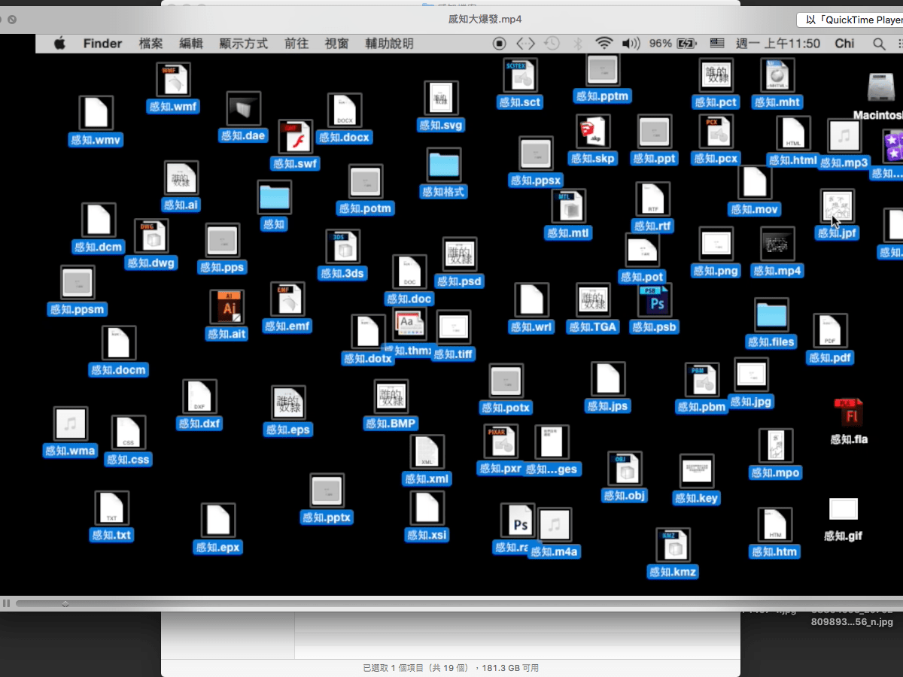903x677 pixels.
Task: Open the volume control in menu bar
Action: pyautogui.click(x=631, y=44)
